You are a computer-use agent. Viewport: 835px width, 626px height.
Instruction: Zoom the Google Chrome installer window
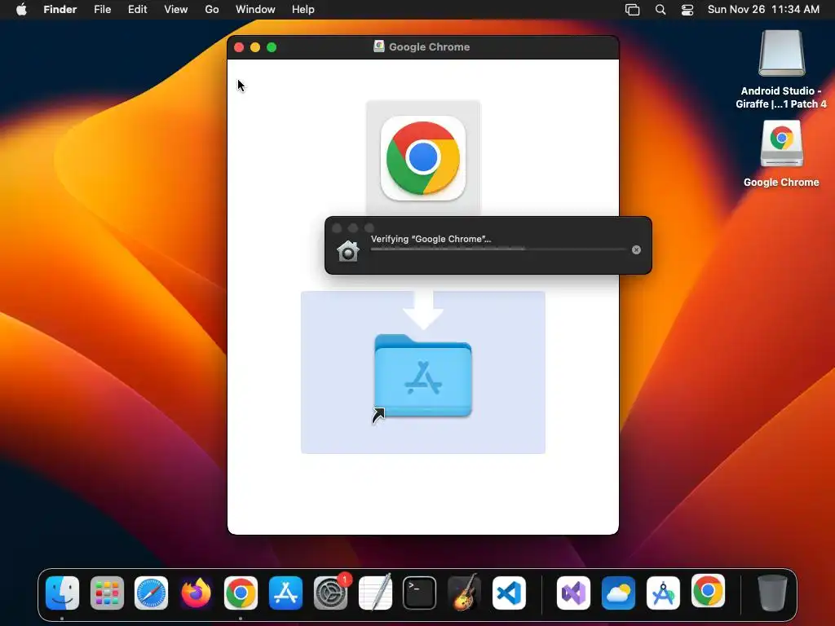272,47
